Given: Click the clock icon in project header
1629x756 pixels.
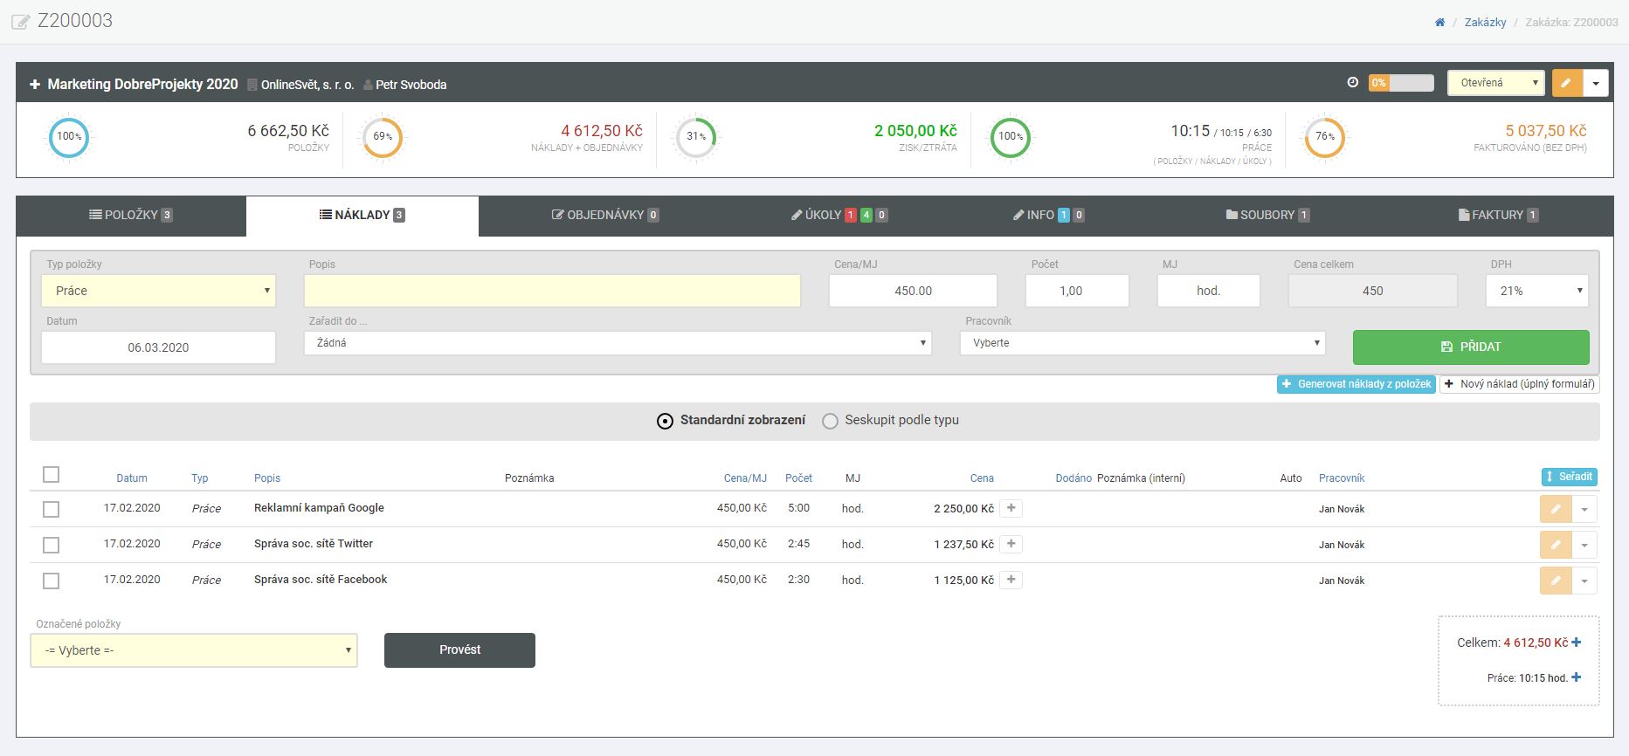Looking at the screenshot, I should (1353, 83).
